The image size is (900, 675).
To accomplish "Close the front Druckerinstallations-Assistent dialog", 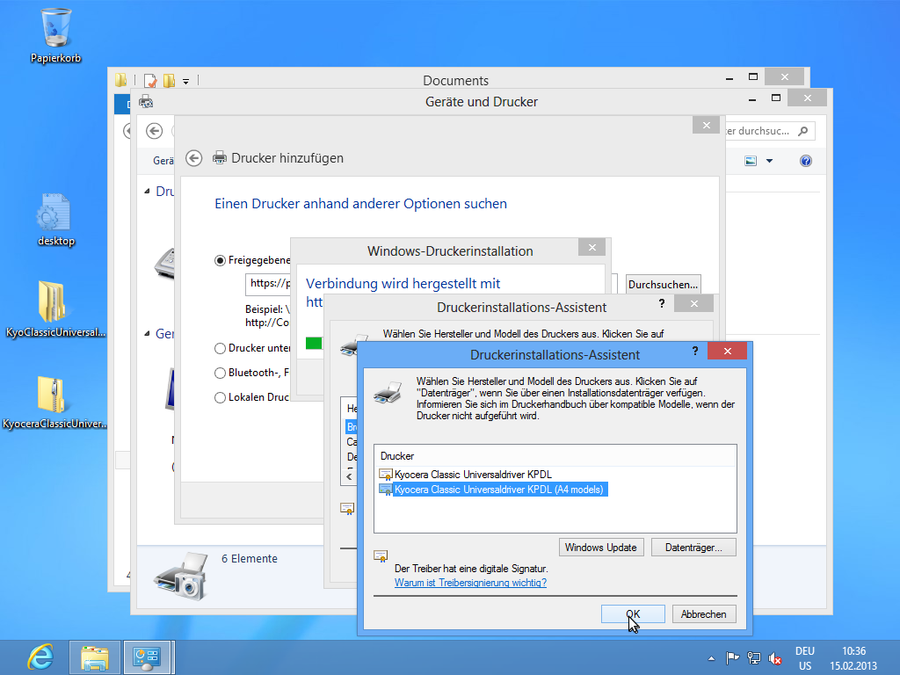I will pos(727,352).
